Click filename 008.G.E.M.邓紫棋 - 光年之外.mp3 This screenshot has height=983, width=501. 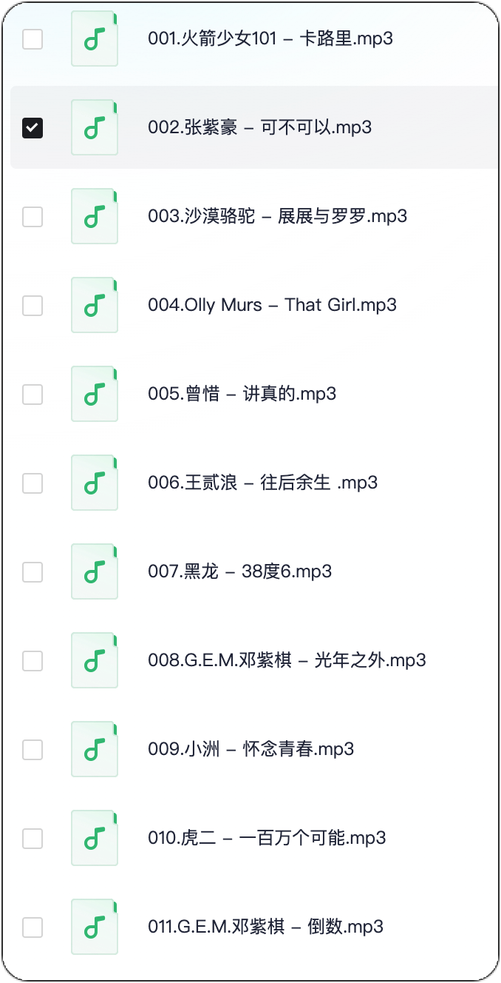(x=287, y=660)
